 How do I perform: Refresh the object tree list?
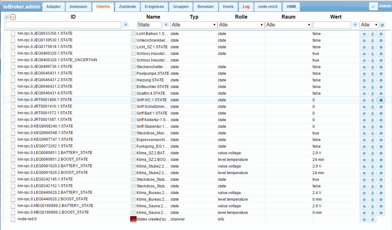(x=7, y=17)
